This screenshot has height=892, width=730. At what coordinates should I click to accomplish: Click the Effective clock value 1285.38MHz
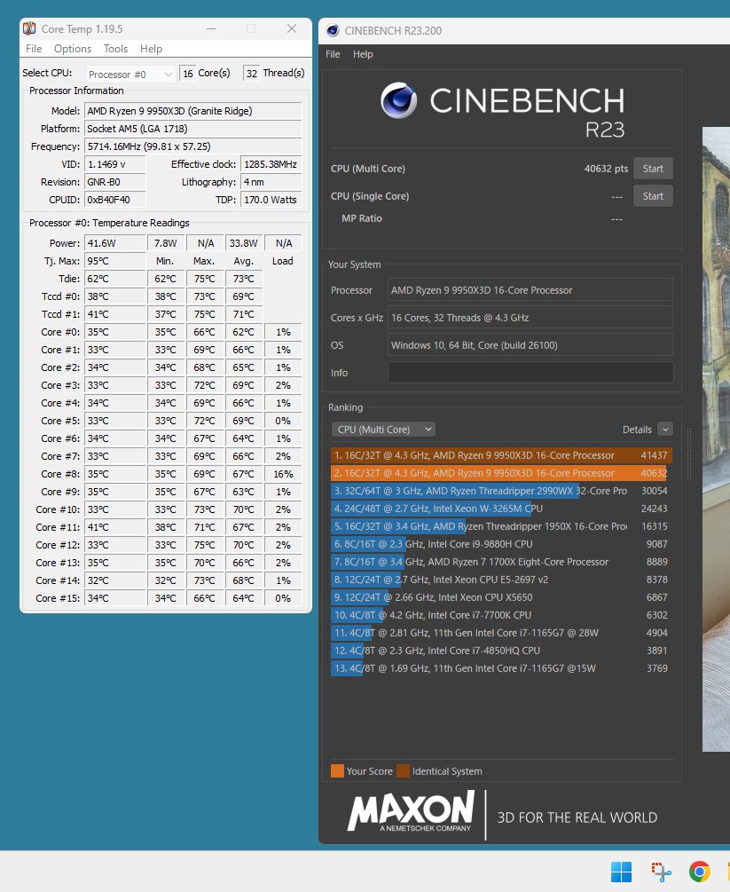coord(271,164)
